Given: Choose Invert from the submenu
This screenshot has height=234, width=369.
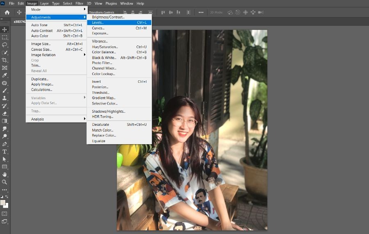Looking at the screenshot, I should [x=119, y=82].
